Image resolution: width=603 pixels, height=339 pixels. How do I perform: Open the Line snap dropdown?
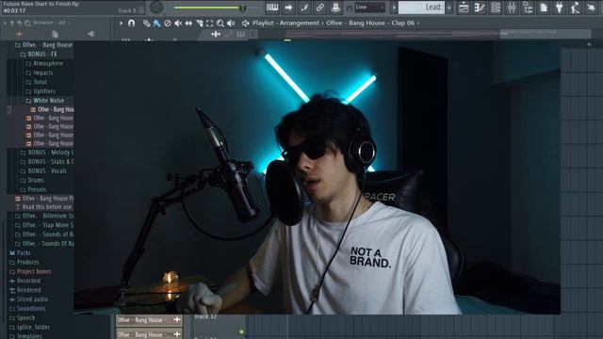click(x=369, y=8)
